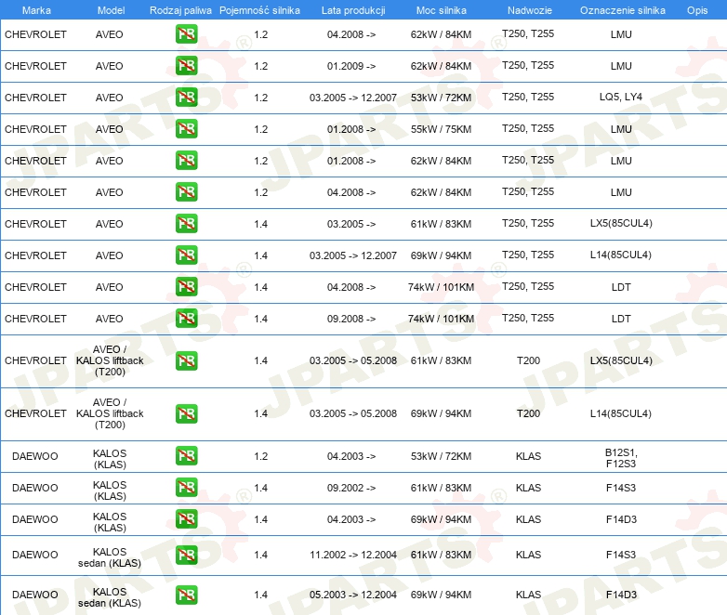
Task: Click the petrol icon for the Daewoo Kalos B12S1 row
Action: pyautogui.click(x=186, y=456)
